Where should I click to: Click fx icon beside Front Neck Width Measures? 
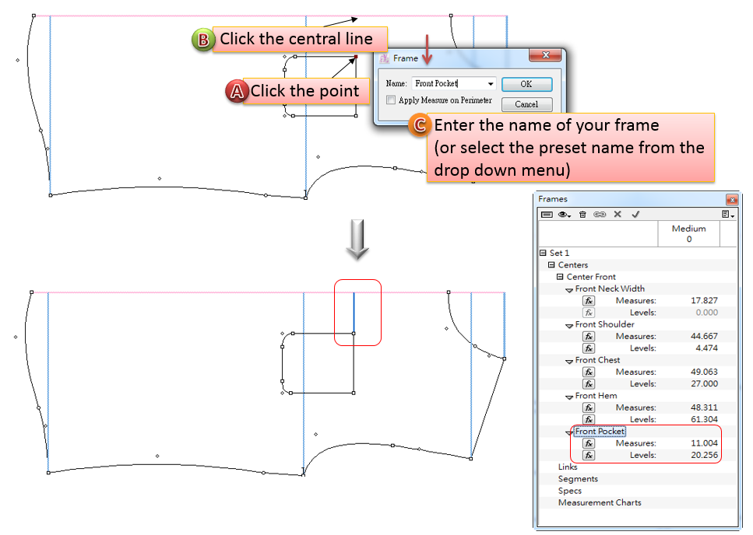tap(589, 300)
